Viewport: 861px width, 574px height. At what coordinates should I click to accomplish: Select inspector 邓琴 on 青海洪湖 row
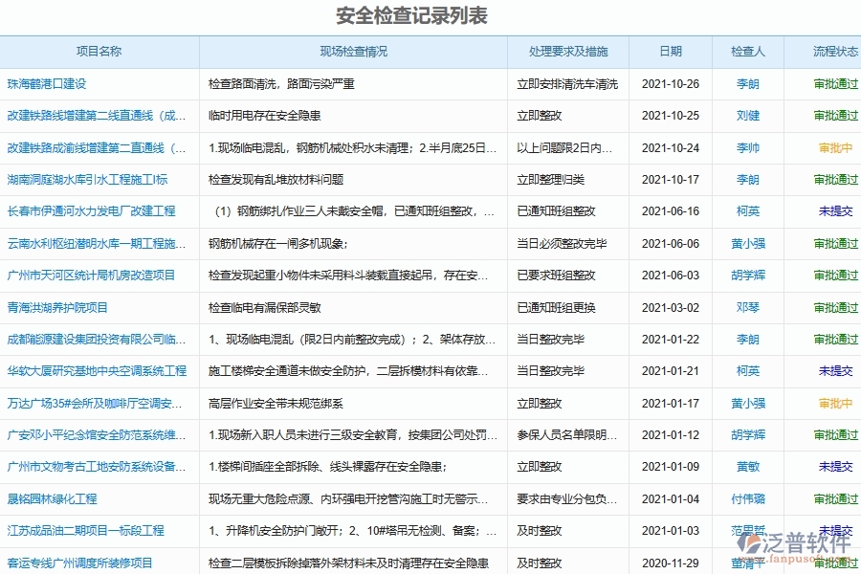(x=746, y=308)
